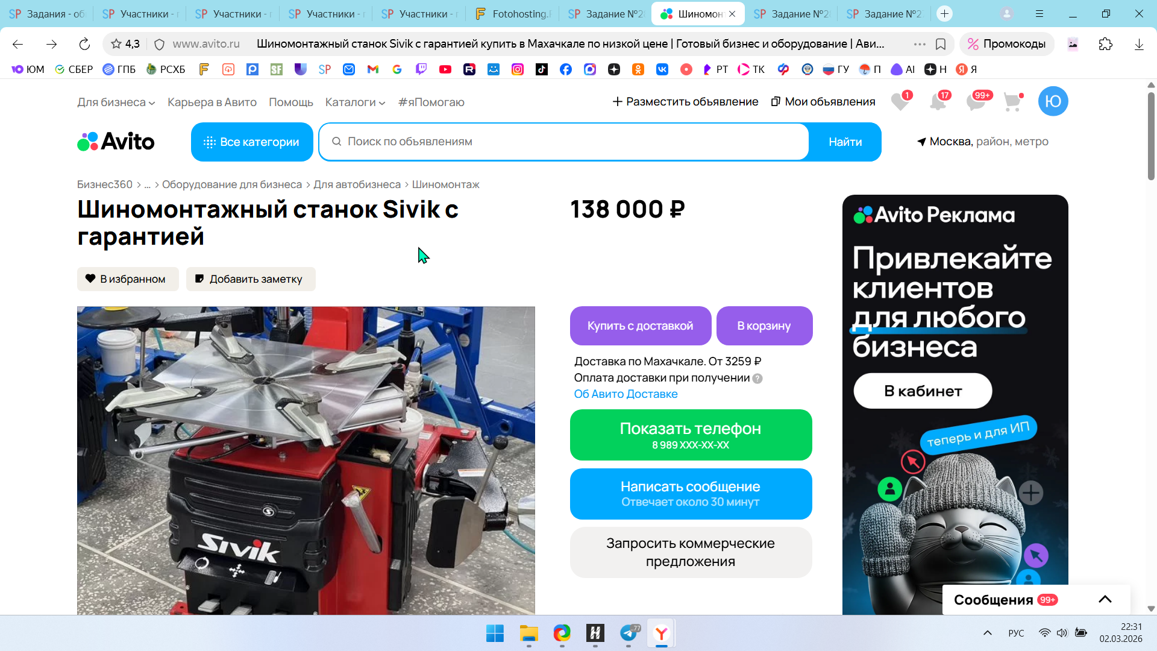Screen dimensions: 1157x651
Task: Open 'Помощь' in the top menu
Action: pos(290,102)
